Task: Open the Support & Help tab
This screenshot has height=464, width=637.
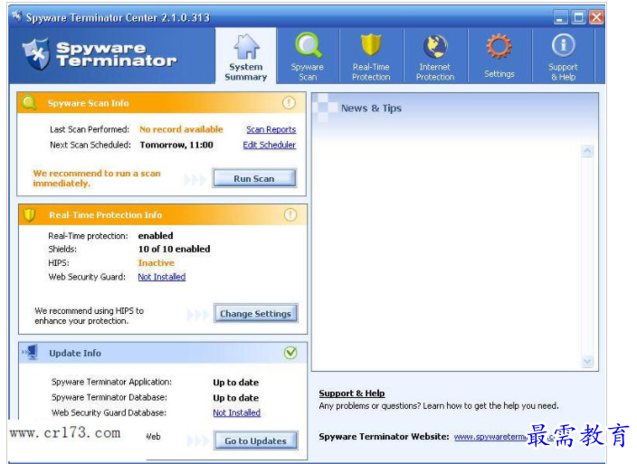Action: [563, 57]
